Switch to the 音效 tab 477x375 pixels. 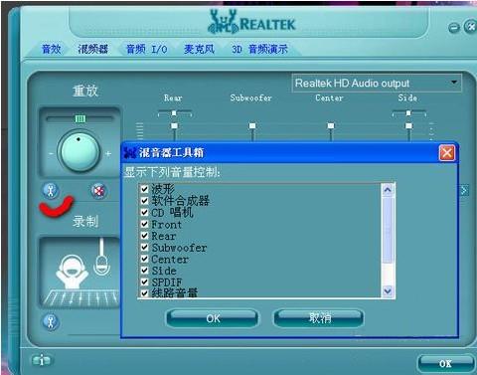(52, 49)
